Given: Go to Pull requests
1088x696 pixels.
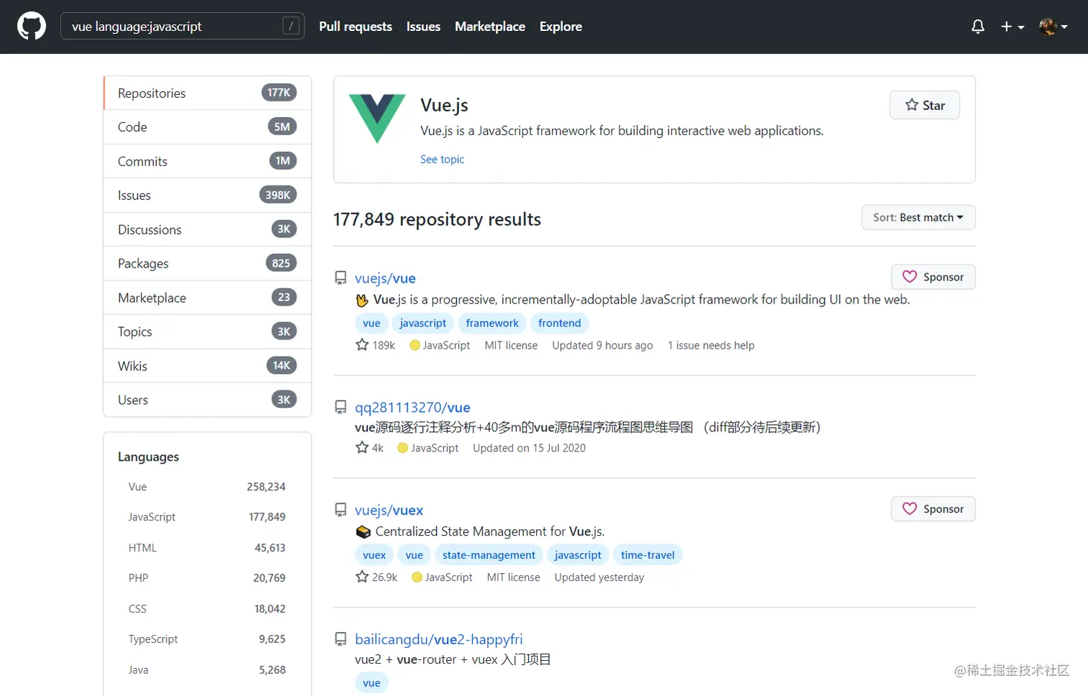Looking at the screenshot, I should click(355, 27).
